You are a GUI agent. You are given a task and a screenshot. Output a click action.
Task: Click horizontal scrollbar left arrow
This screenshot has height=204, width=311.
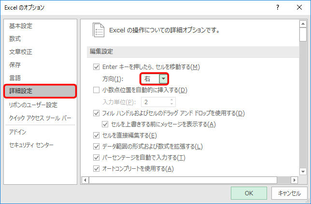tap(85, 180)
